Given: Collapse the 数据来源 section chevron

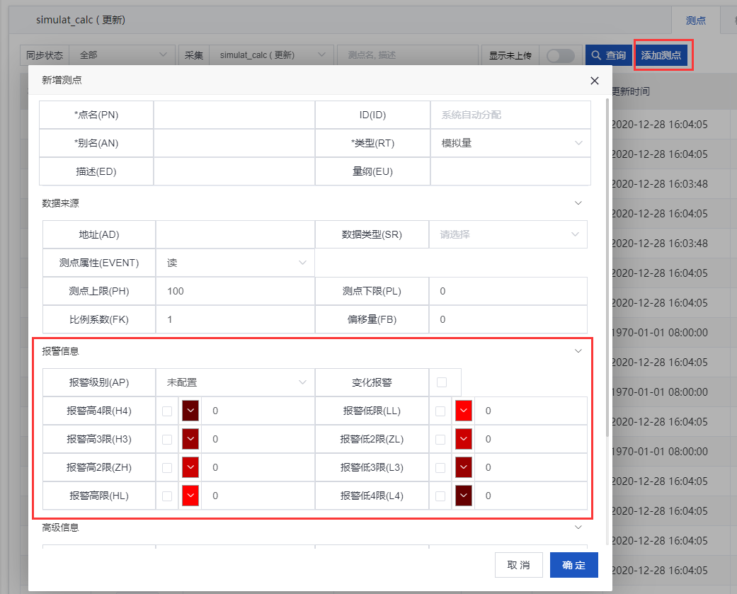Looking at the screenshot, I should click(x=578, y=203).
